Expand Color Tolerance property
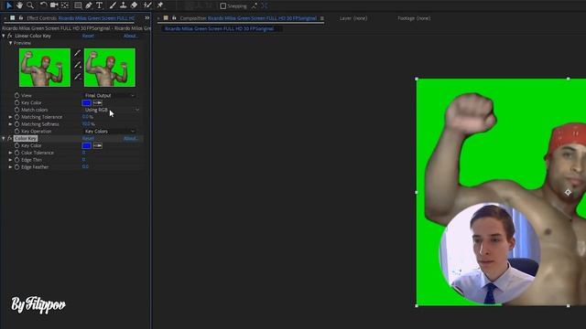This screenshot has width=586, height=329. (10, 153)
